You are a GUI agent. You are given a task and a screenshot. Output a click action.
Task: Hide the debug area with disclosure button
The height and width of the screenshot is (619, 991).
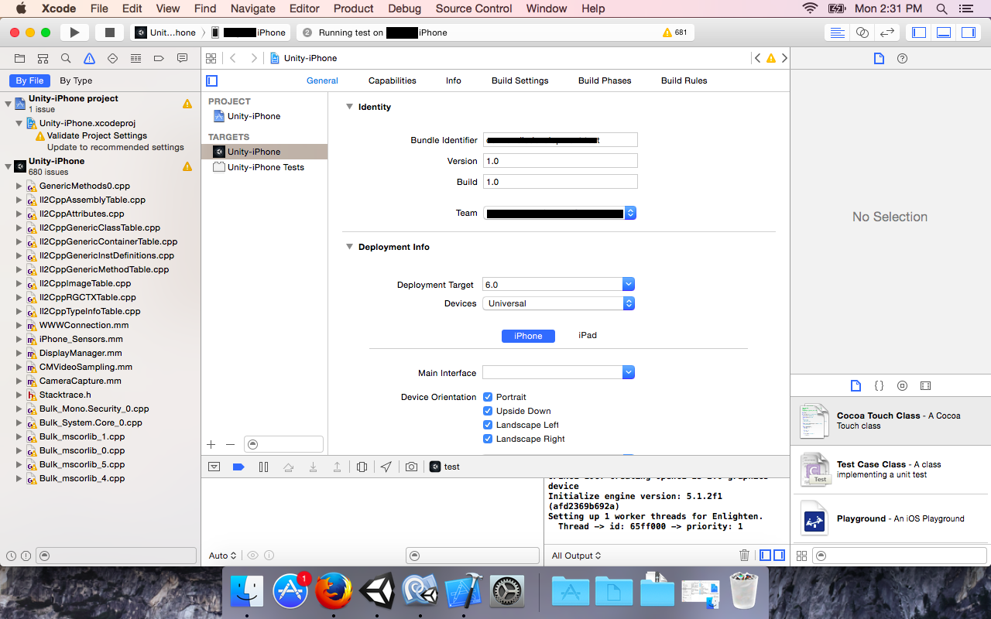(x=214, y=467)
